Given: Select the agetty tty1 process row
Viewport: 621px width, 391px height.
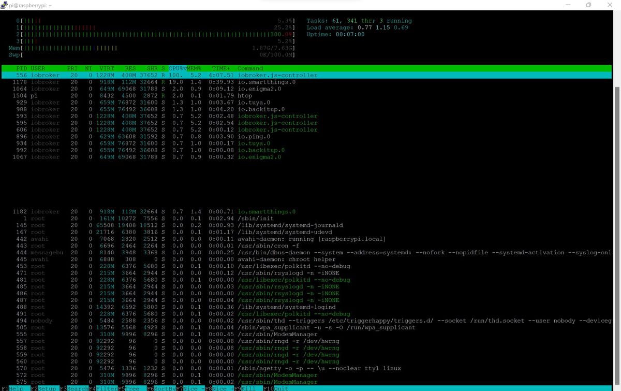Looking at the screenshot, I should (306, 368).
